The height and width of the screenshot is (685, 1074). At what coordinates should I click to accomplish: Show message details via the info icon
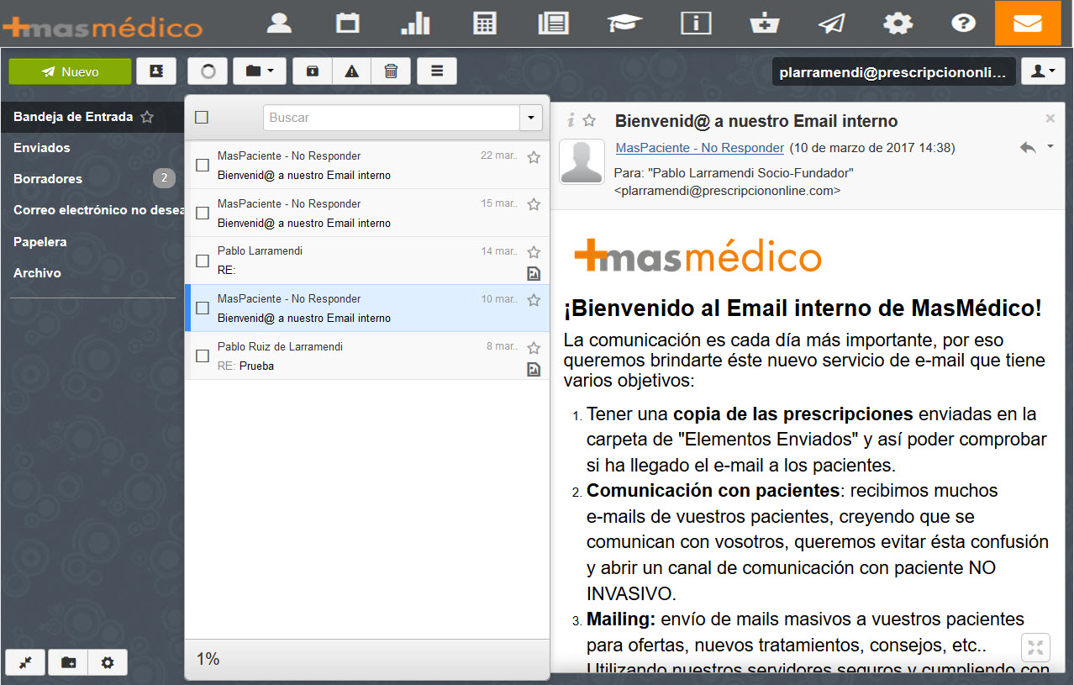pos(571,120)
